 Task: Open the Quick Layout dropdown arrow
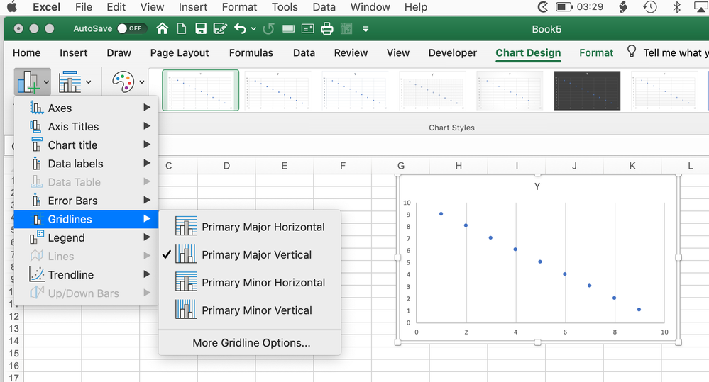(89, 82)
